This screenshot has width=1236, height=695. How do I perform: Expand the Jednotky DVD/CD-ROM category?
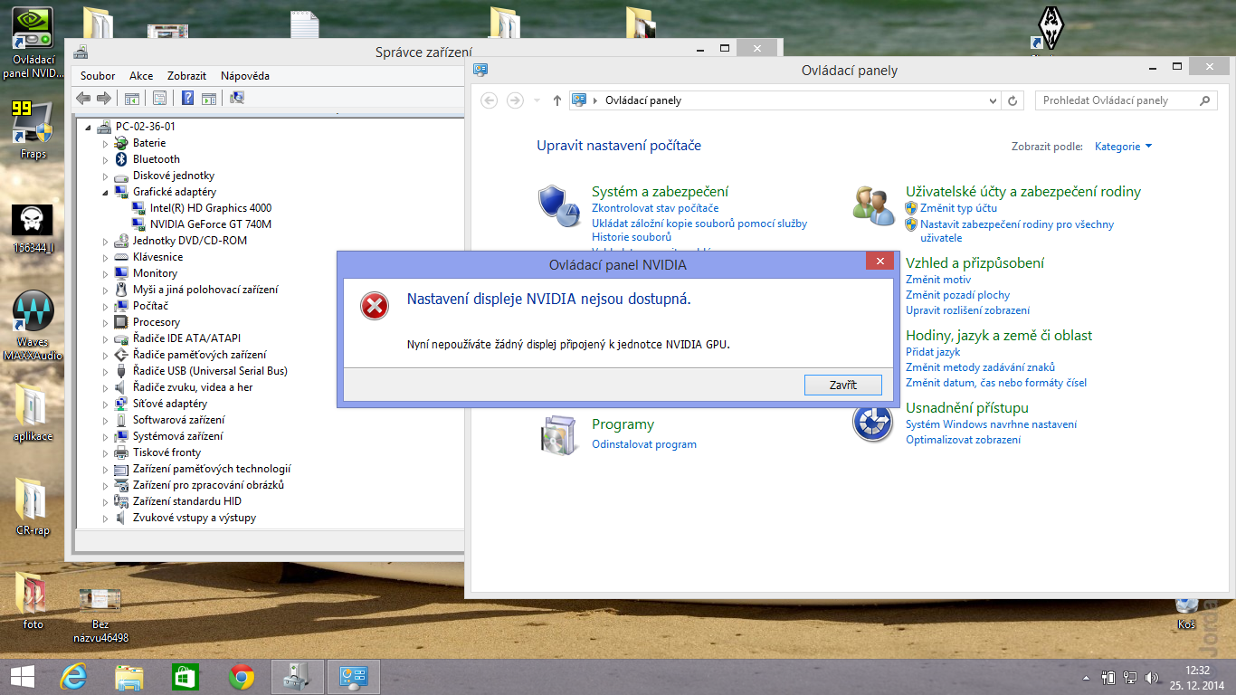click(105, 241)
